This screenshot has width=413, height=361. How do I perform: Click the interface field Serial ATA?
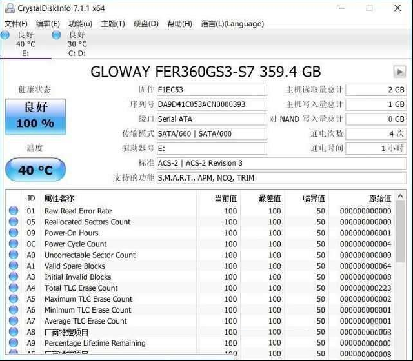point(212,119)
